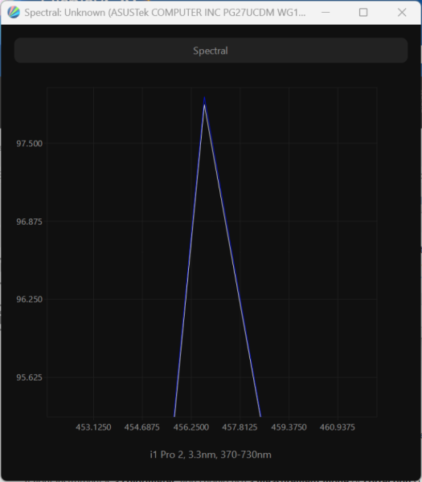Click the window title text

click(x=165, y=13)
